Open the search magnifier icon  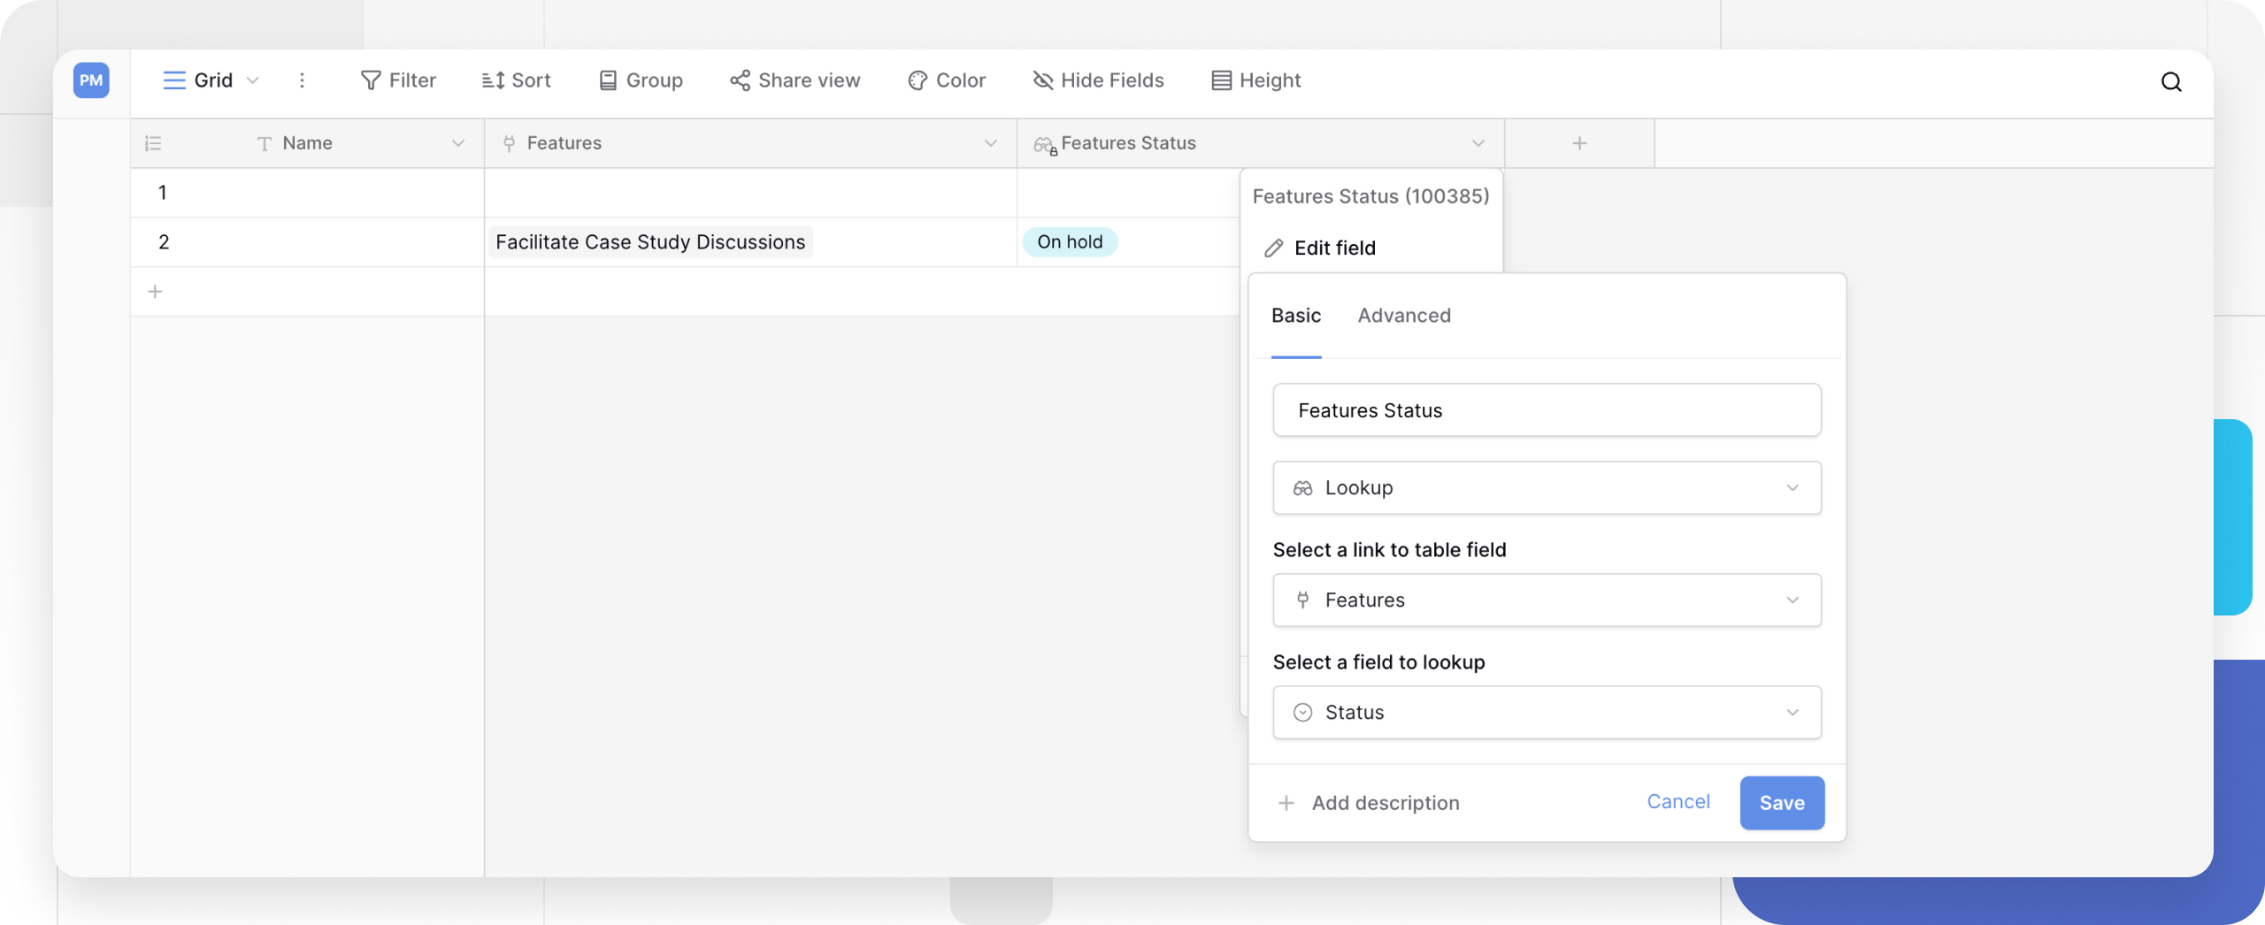point(2170,82)
